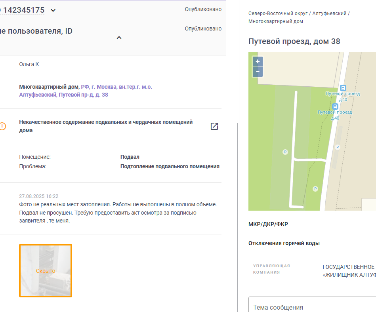This screenshot has height=312, width=376.
Task: Click the lower bus stop icon on map
Action: tap(335, 107)
